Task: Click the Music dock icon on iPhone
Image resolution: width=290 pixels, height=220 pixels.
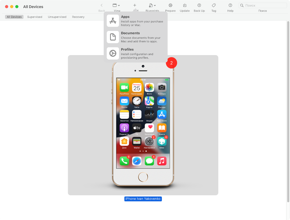Action: (162, 161)
